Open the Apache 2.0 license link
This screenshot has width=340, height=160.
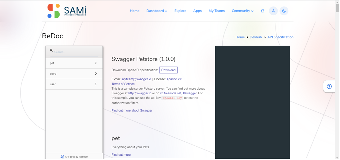pos(174,79)
